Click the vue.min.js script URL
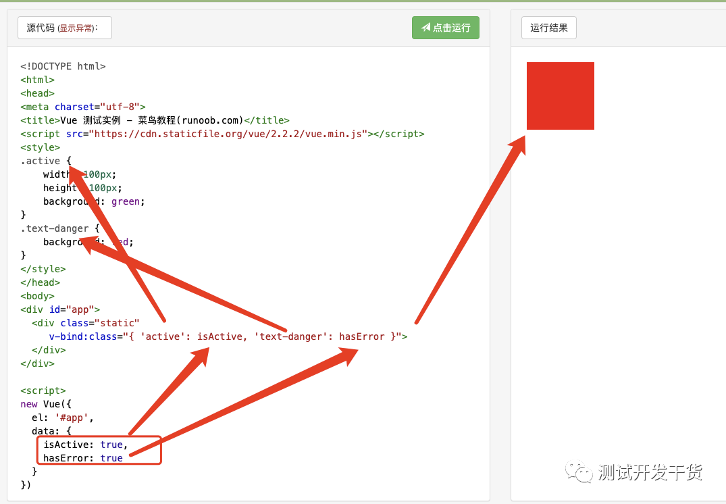Viewport: 726px width, 504px height. (228, 134)
